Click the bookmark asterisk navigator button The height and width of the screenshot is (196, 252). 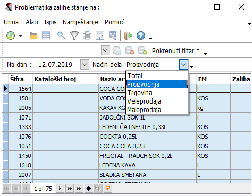click(89, 189)
